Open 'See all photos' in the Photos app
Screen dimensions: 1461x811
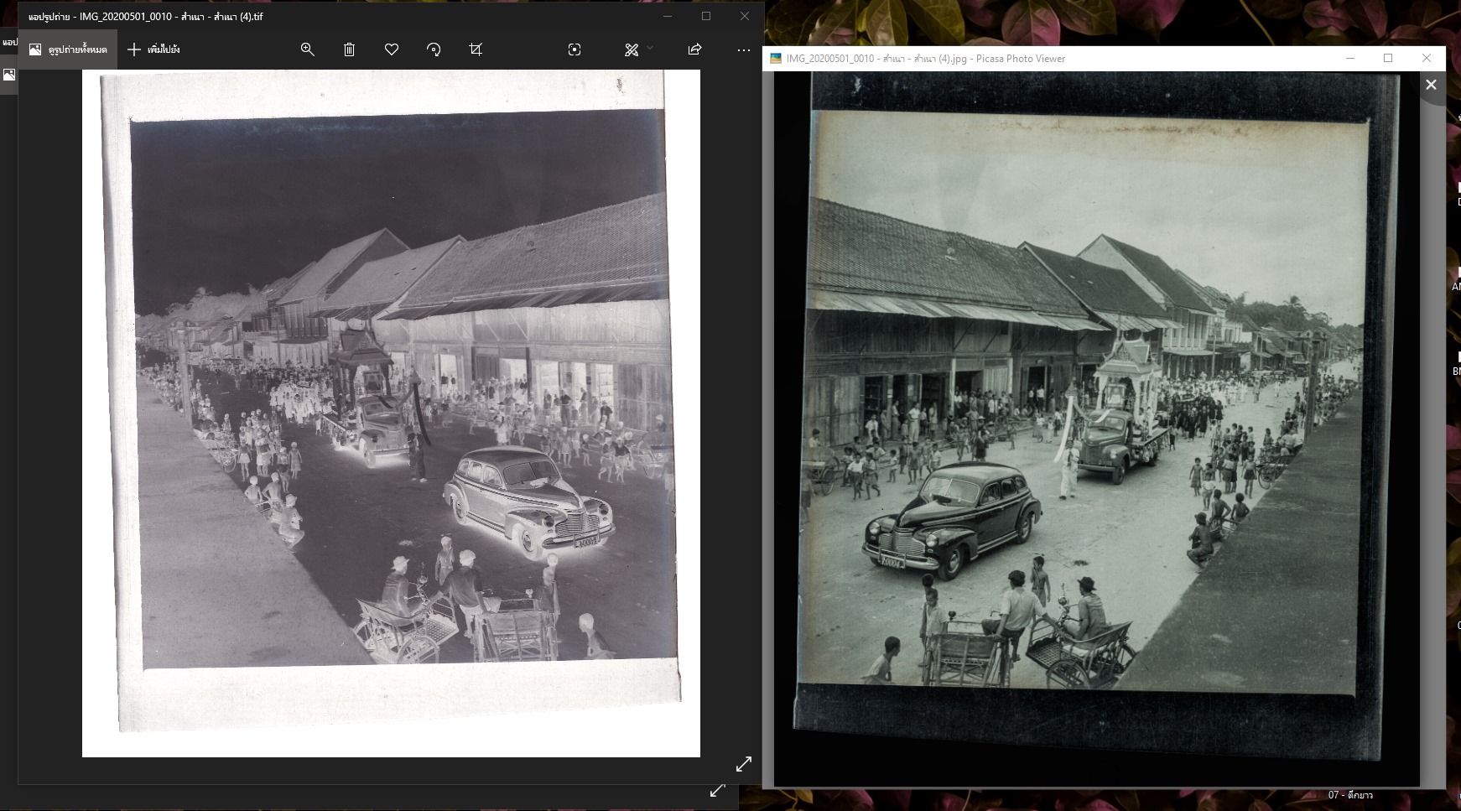[67, 49]
